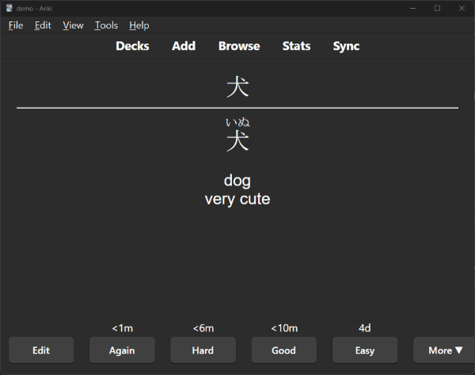Click the 犬 kanji beneath the いぬ reading
475x375 pixels.
237,141
